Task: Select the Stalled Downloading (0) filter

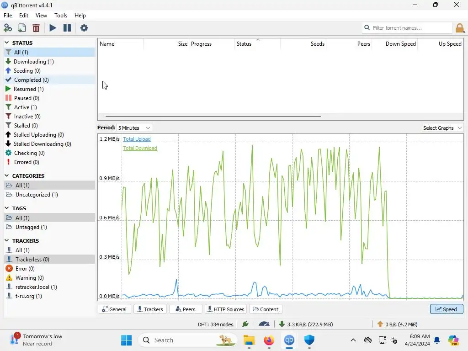Action: tap(49, 144)
